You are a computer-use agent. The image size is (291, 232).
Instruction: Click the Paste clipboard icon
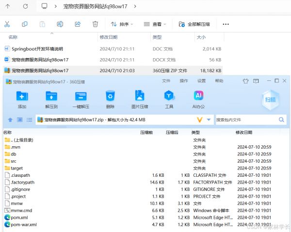point(42,24)
